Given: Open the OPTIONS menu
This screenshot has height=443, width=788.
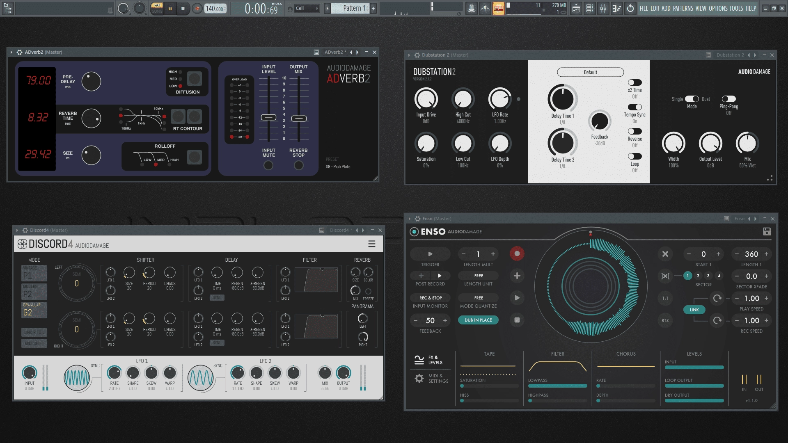Looking at the screenshot, I should 718,8.
